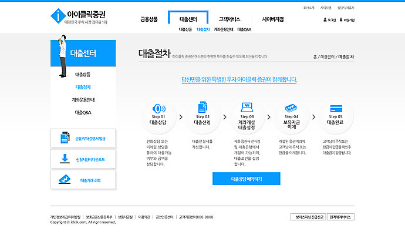Viewport: 405px width, 235px height.
Task: Click the 홈 breadcrumb link
Action: pos(315,57)
